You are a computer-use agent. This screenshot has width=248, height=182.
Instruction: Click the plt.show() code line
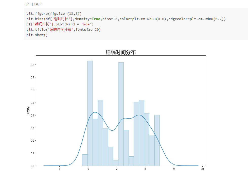coord(37,35)
